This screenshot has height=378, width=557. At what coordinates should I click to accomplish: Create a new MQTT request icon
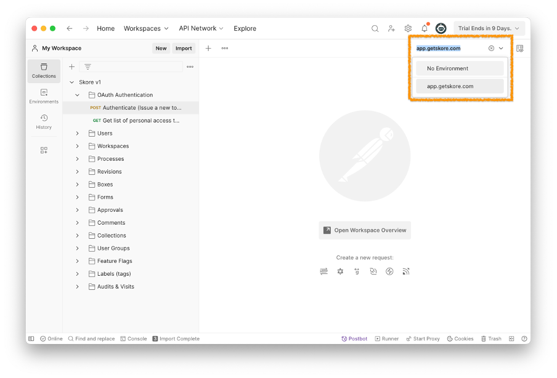point(405,271)
